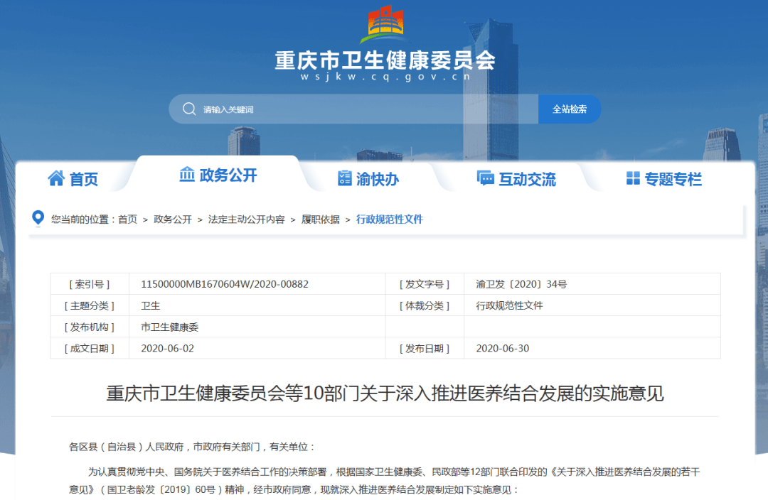768x500 pixels.
Task: Click the checklist icon beside 渝快办
Action: tap(345, 178)
